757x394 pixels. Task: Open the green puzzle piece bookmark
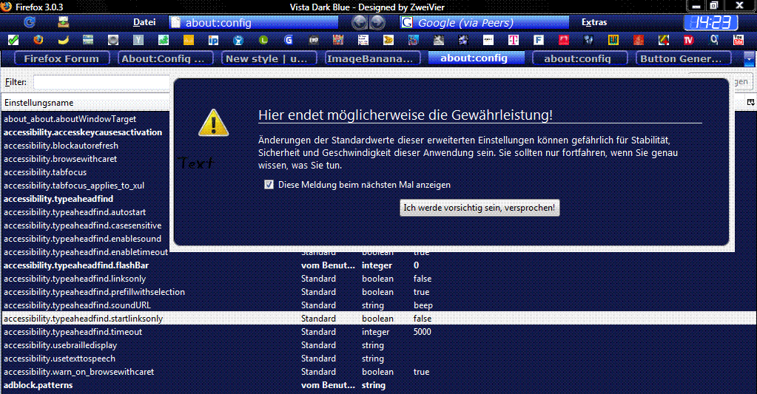coord(164,40)
